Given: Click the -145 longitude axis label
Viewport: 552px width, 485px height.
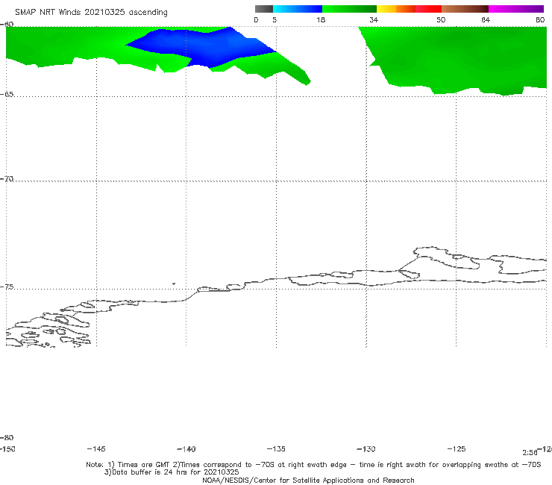Looking at the screenshot, I should click(x=96, y=448).
